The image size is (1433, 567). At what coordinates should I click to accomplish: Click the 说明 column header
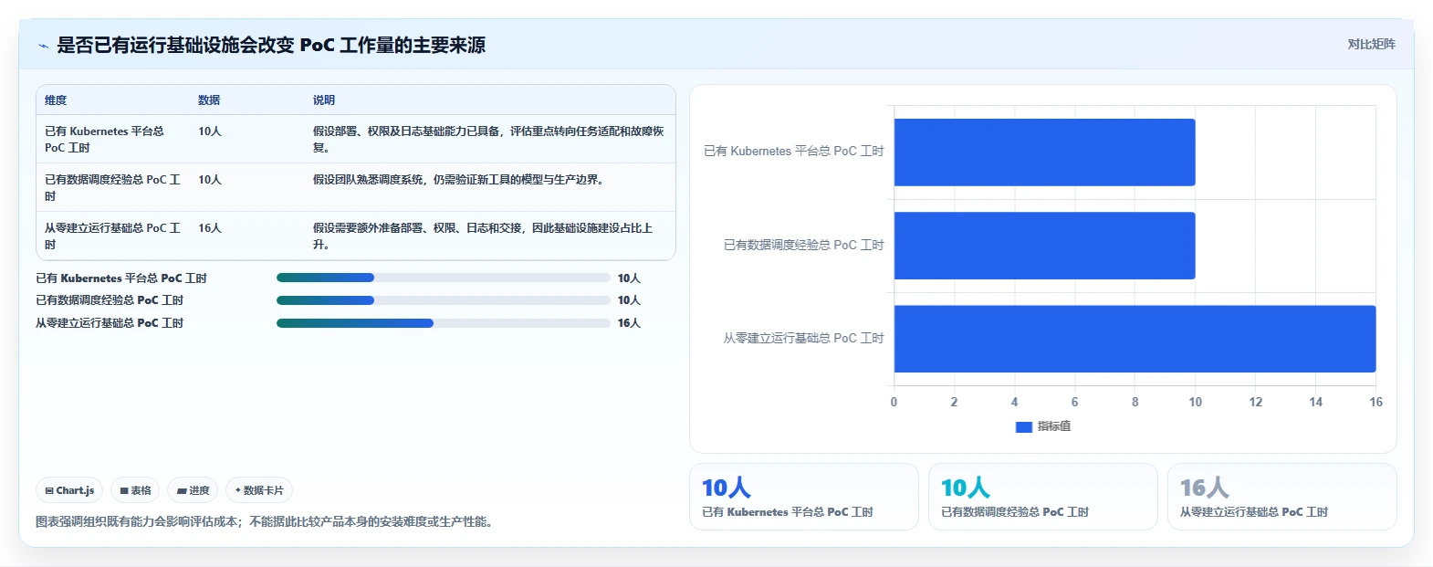(324, 100)
